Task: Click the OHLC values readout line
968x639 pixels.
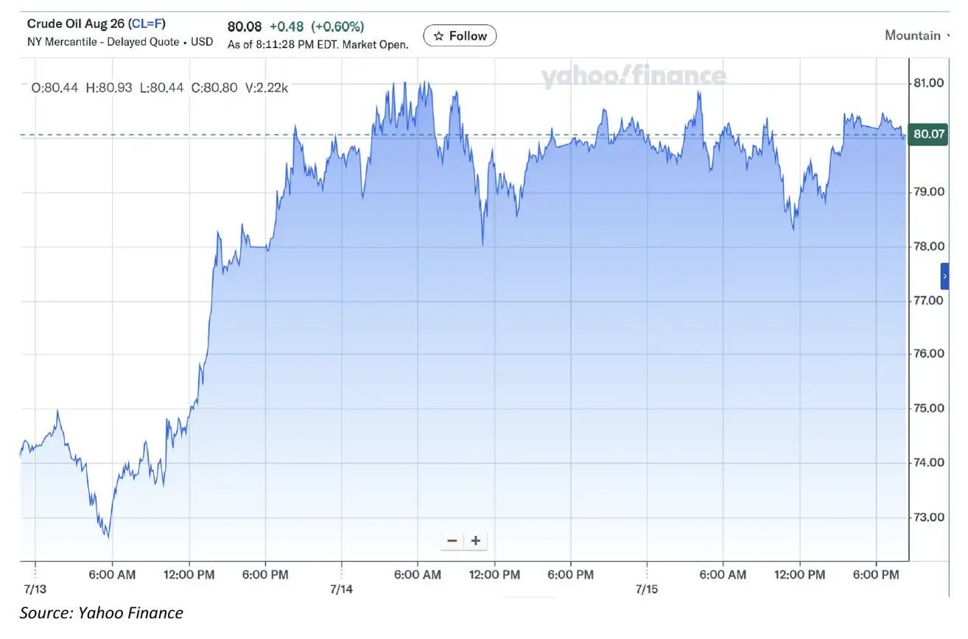Action: click(x=159, y=88)
